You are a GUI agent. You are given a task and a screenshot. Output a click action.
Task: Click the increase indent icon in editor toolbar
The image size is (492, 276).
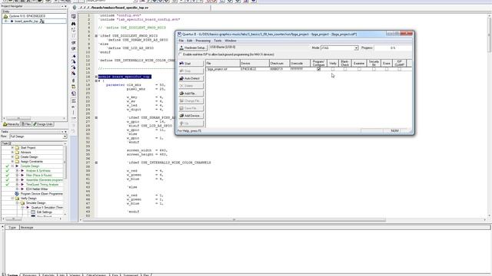click(74, 42)
